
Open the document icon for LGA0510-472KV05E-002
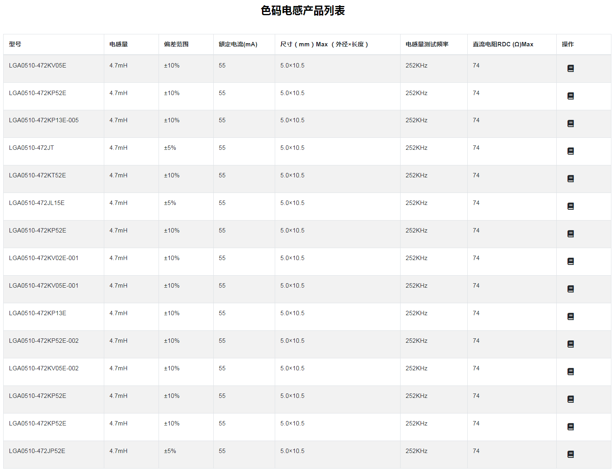[x=570, y=372]
